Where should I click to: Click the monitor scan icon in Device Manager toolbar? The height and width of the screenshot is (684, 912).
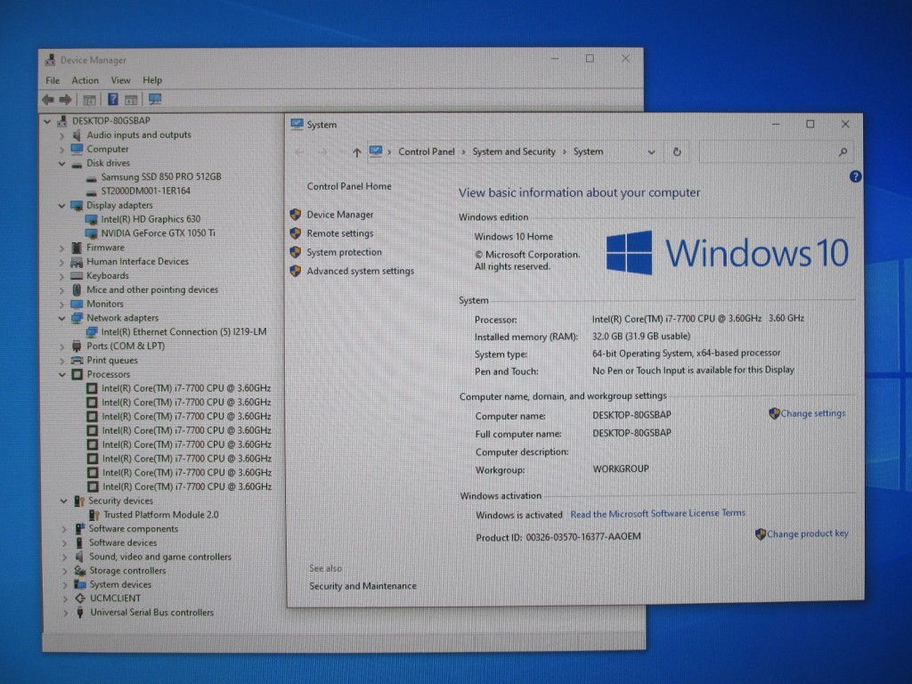click(x=155, y=100)
